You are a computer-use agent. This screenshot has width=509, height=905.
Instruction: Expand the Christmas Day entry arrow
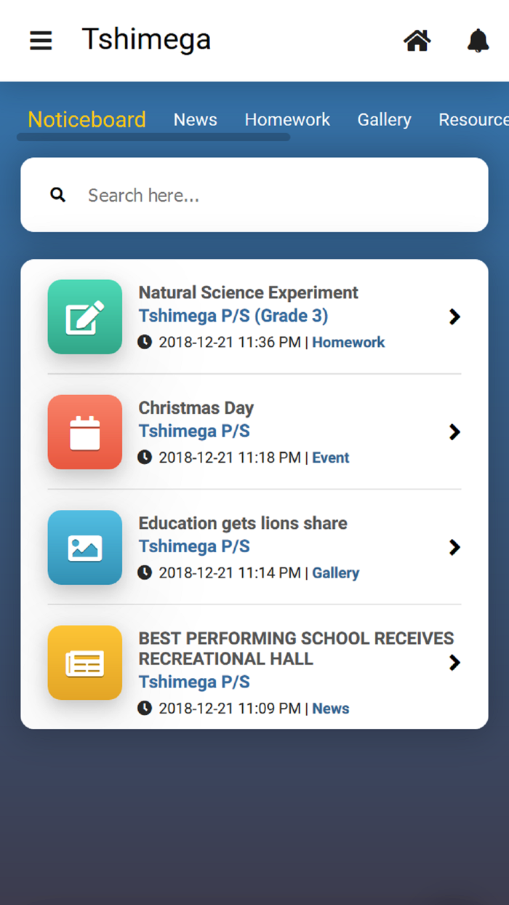pos(454,432)
